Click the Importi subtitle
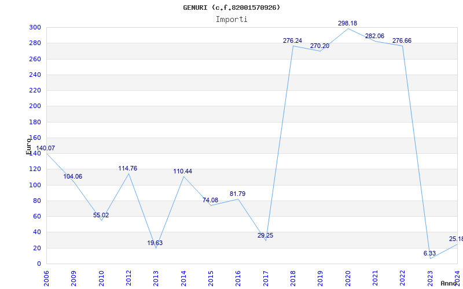This screenshot has width=463, height=289. tap(231, 20)
